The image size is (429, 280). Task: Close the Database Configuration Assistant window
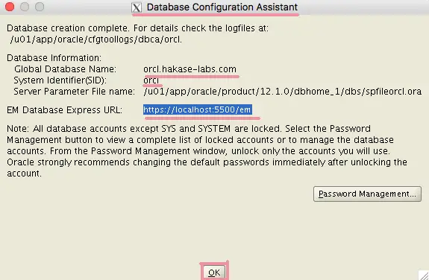tap(10, 7)
